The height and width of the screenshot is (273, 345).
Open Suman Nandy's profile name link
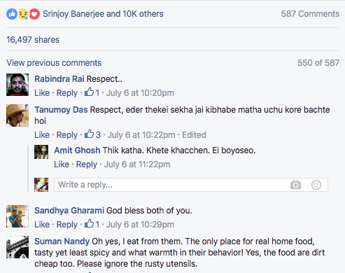click(x=62, y=241)
